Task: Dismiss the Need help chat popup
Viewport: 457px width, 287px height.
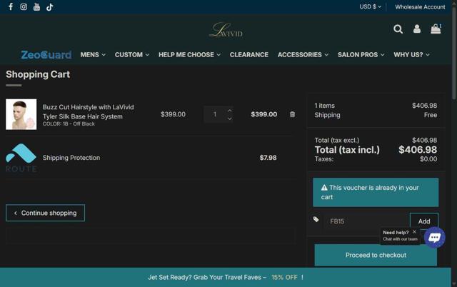Action: coord(414,231)
